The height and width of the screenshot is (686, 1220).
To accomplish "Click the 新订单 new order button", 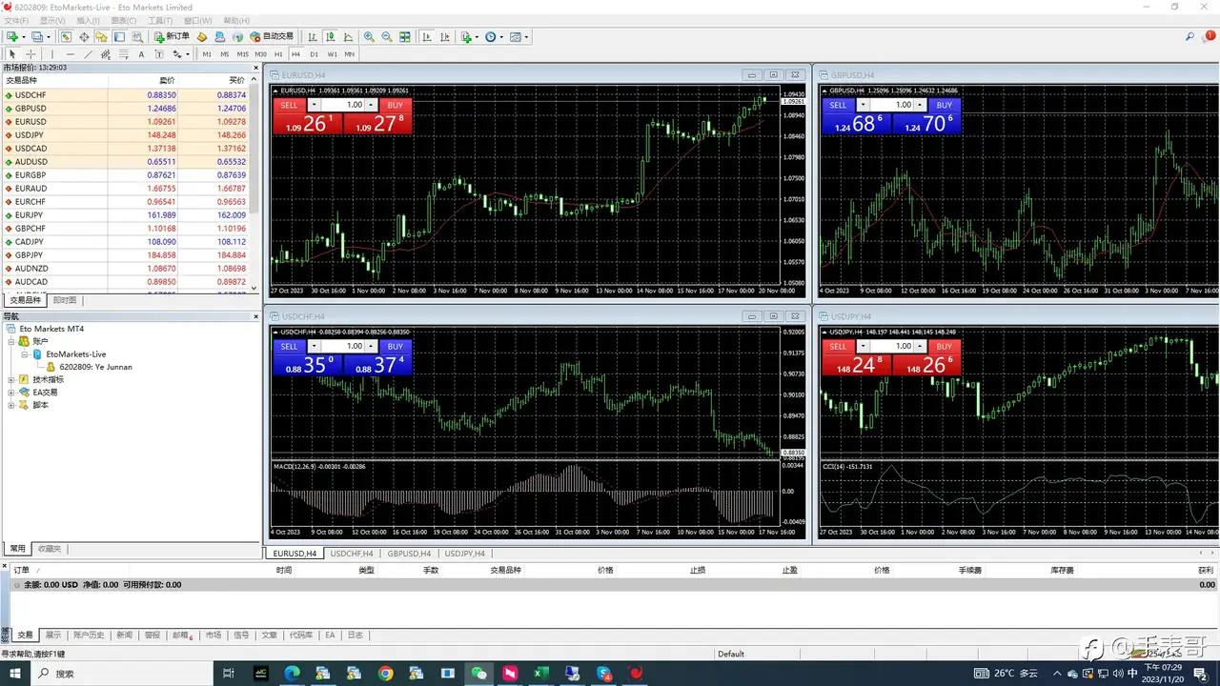I will [172, 36].
